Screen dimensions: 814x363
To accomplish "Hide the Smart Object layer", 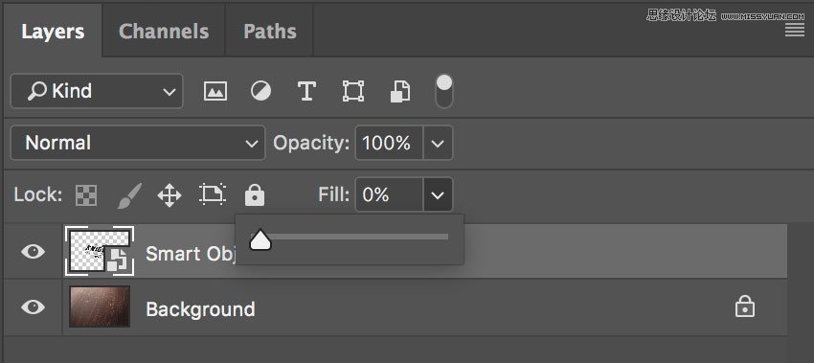I will point(33,253).
